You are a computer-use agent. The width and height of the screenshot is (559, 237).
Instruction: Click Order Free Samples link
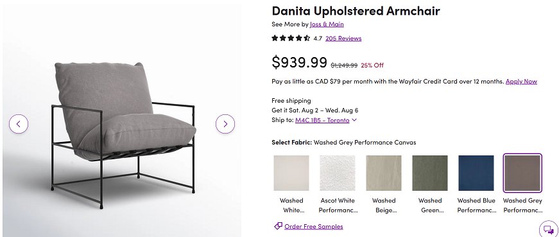(x=314, y=226)
